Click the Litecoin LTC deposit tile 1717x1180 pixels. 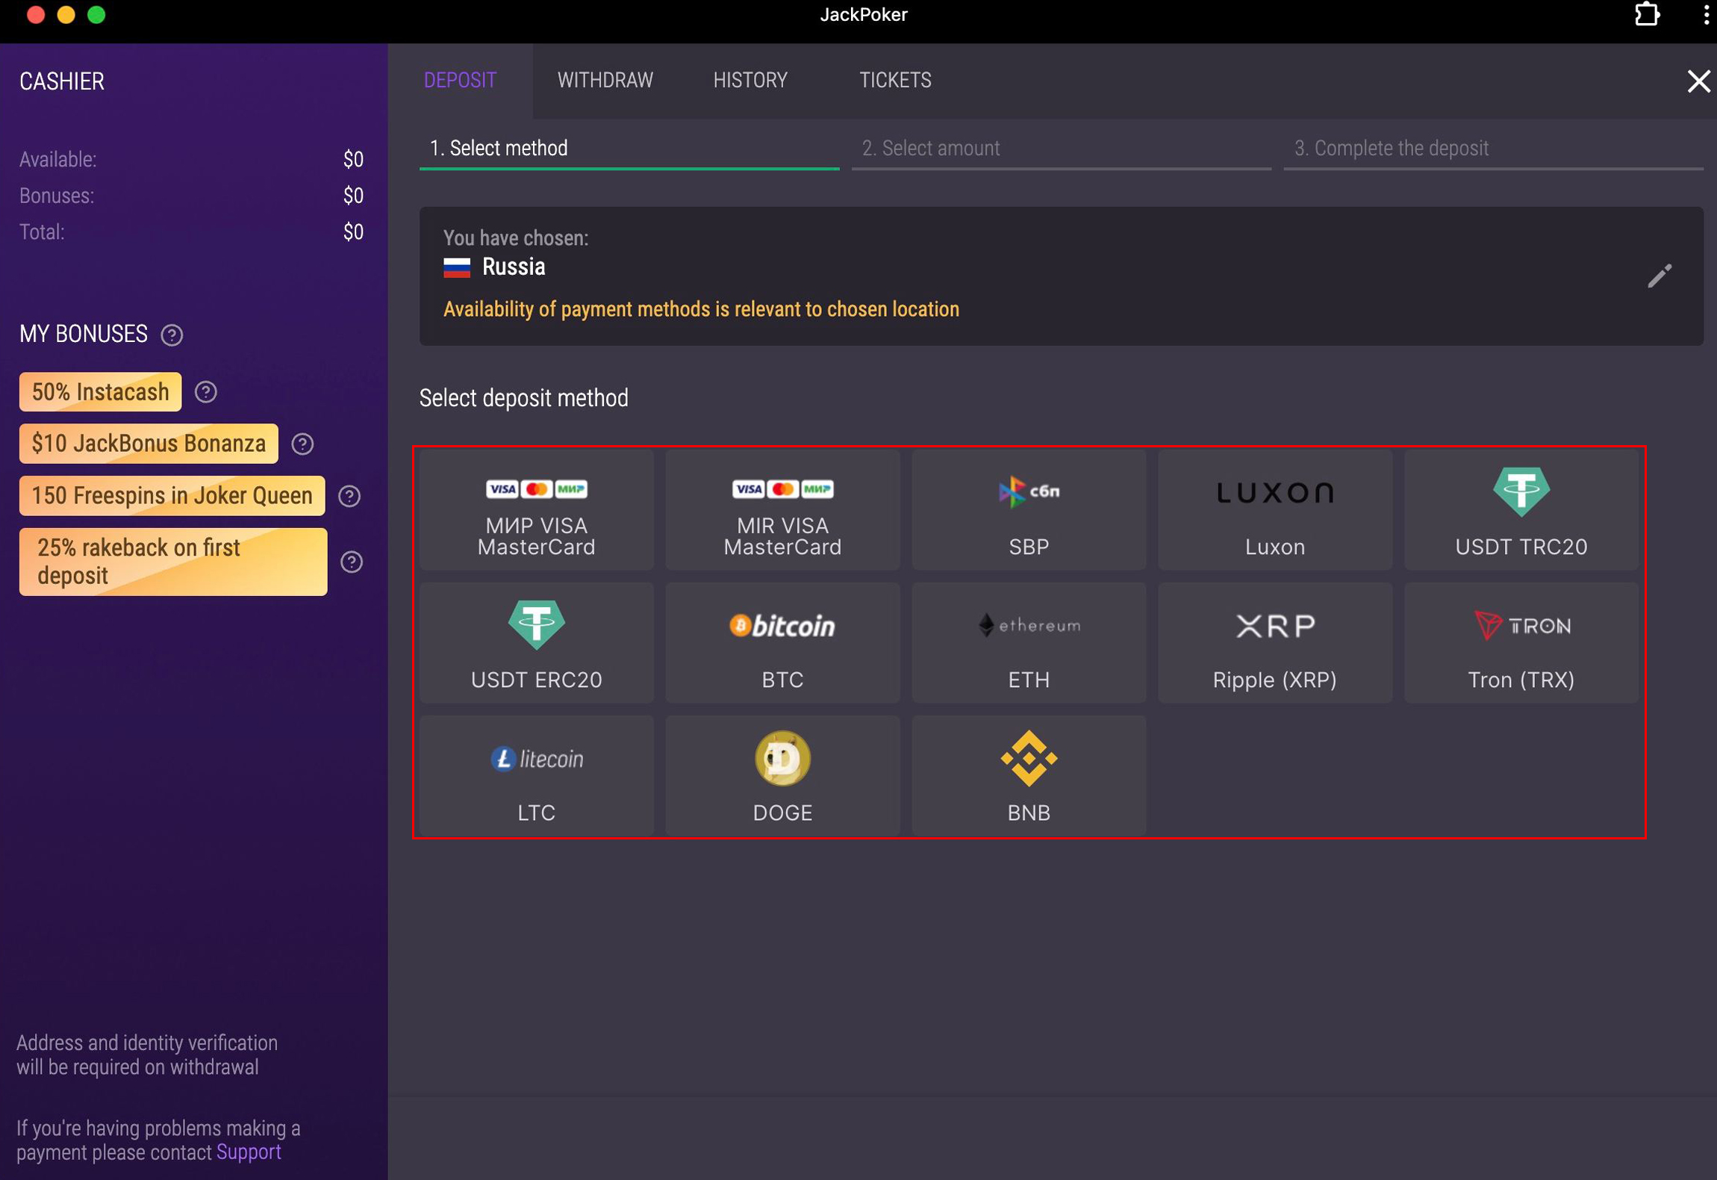(536, 776)
